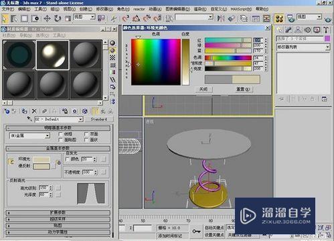Open the shader type 金属 dropdown
The image size is (334, 241).
tap(29, 136)
